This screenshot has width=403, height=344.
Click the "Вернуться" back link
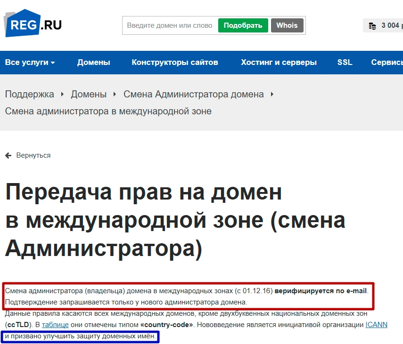tap(33, 155)
